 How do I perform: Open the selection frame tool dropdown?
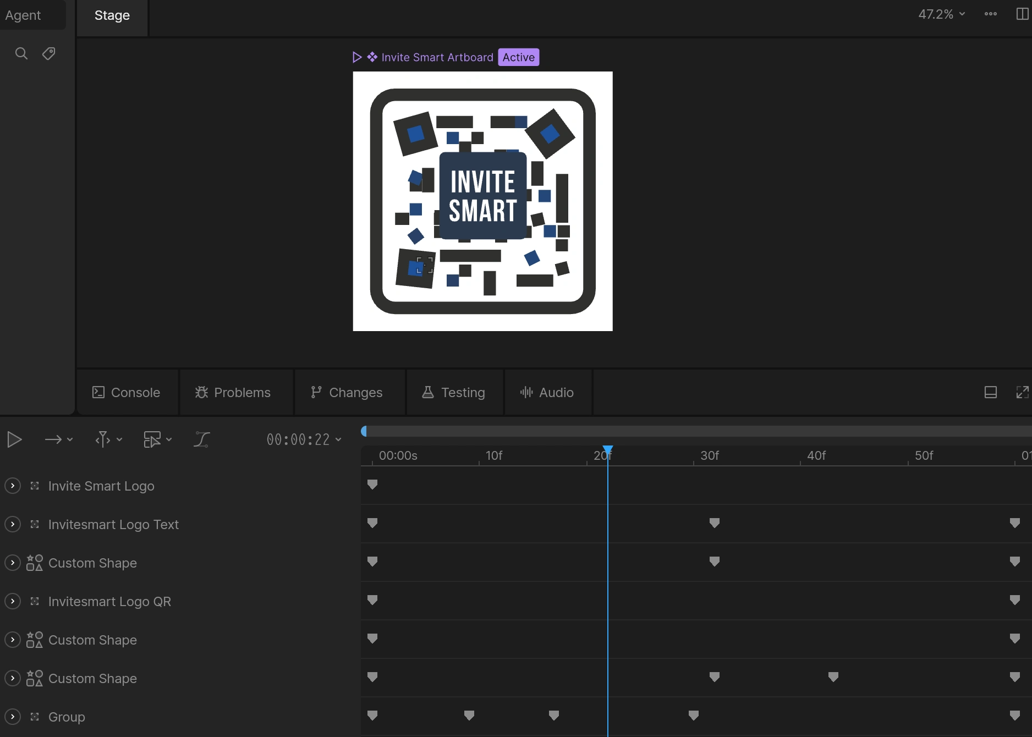(x=158, y=439)
